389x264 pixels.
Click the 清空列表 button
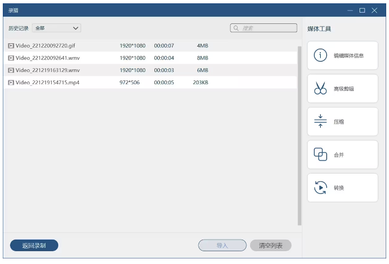coord(270,246)
